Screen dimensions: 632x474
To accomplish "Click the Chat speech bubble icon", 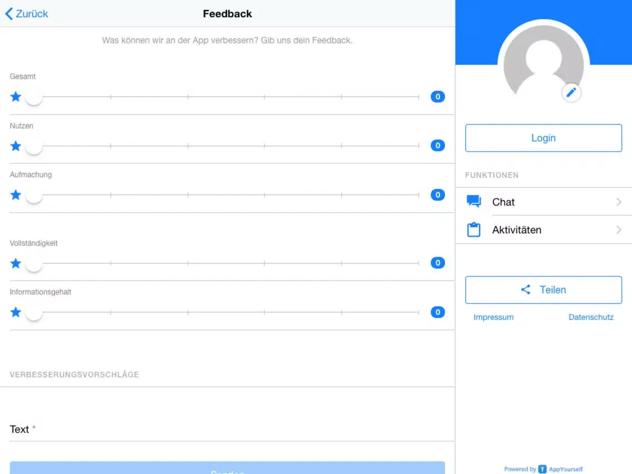I will 473,201.
